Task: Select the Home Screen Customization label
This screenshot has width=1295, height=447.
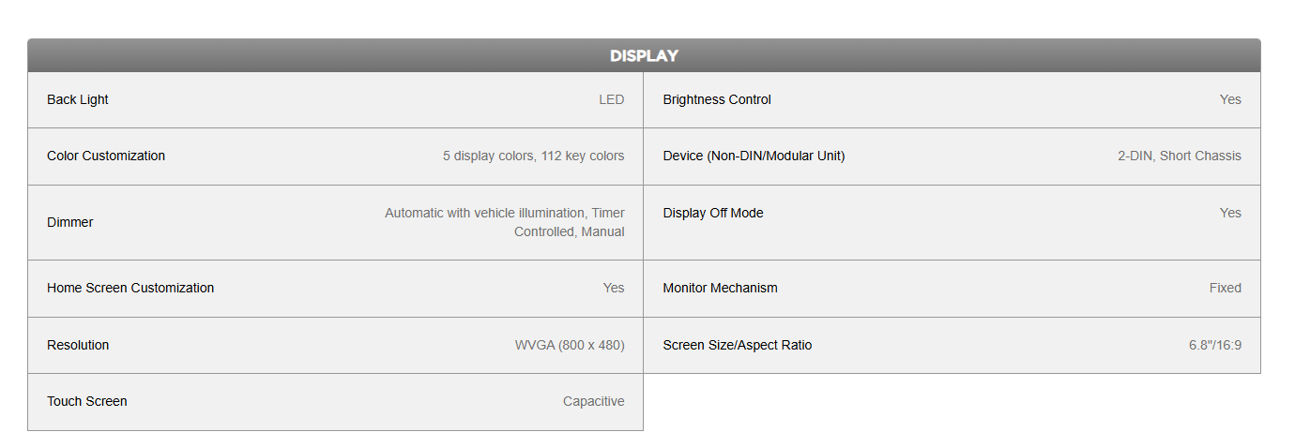Action: (130, 288)
